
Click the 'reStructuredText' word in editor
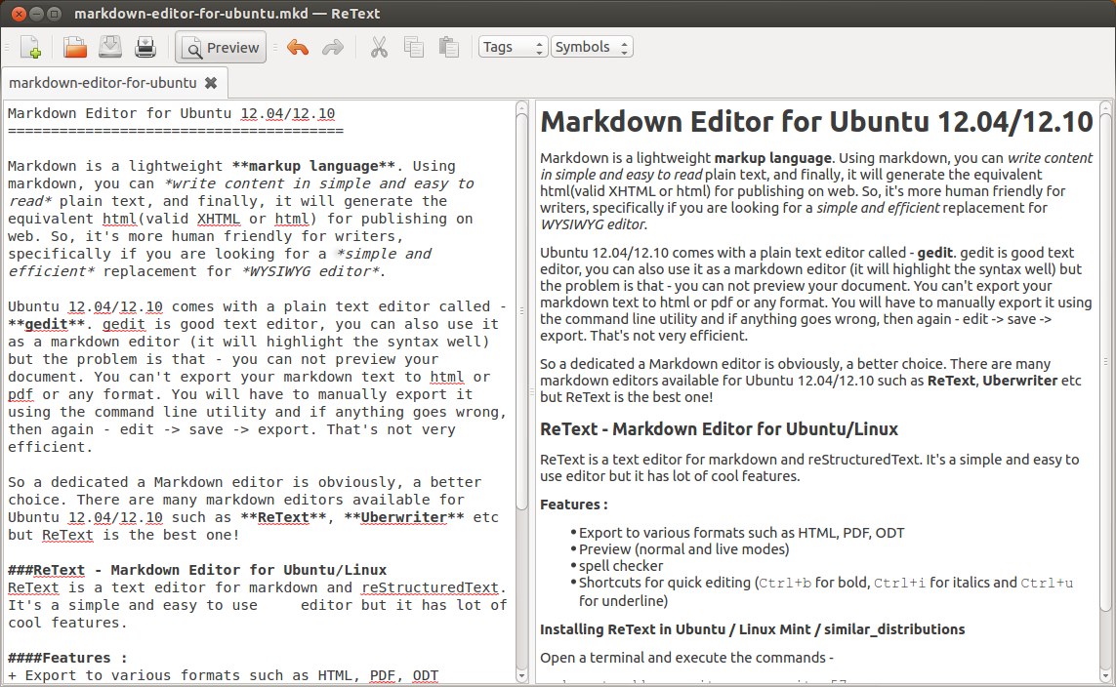click(x=430, y=587)
